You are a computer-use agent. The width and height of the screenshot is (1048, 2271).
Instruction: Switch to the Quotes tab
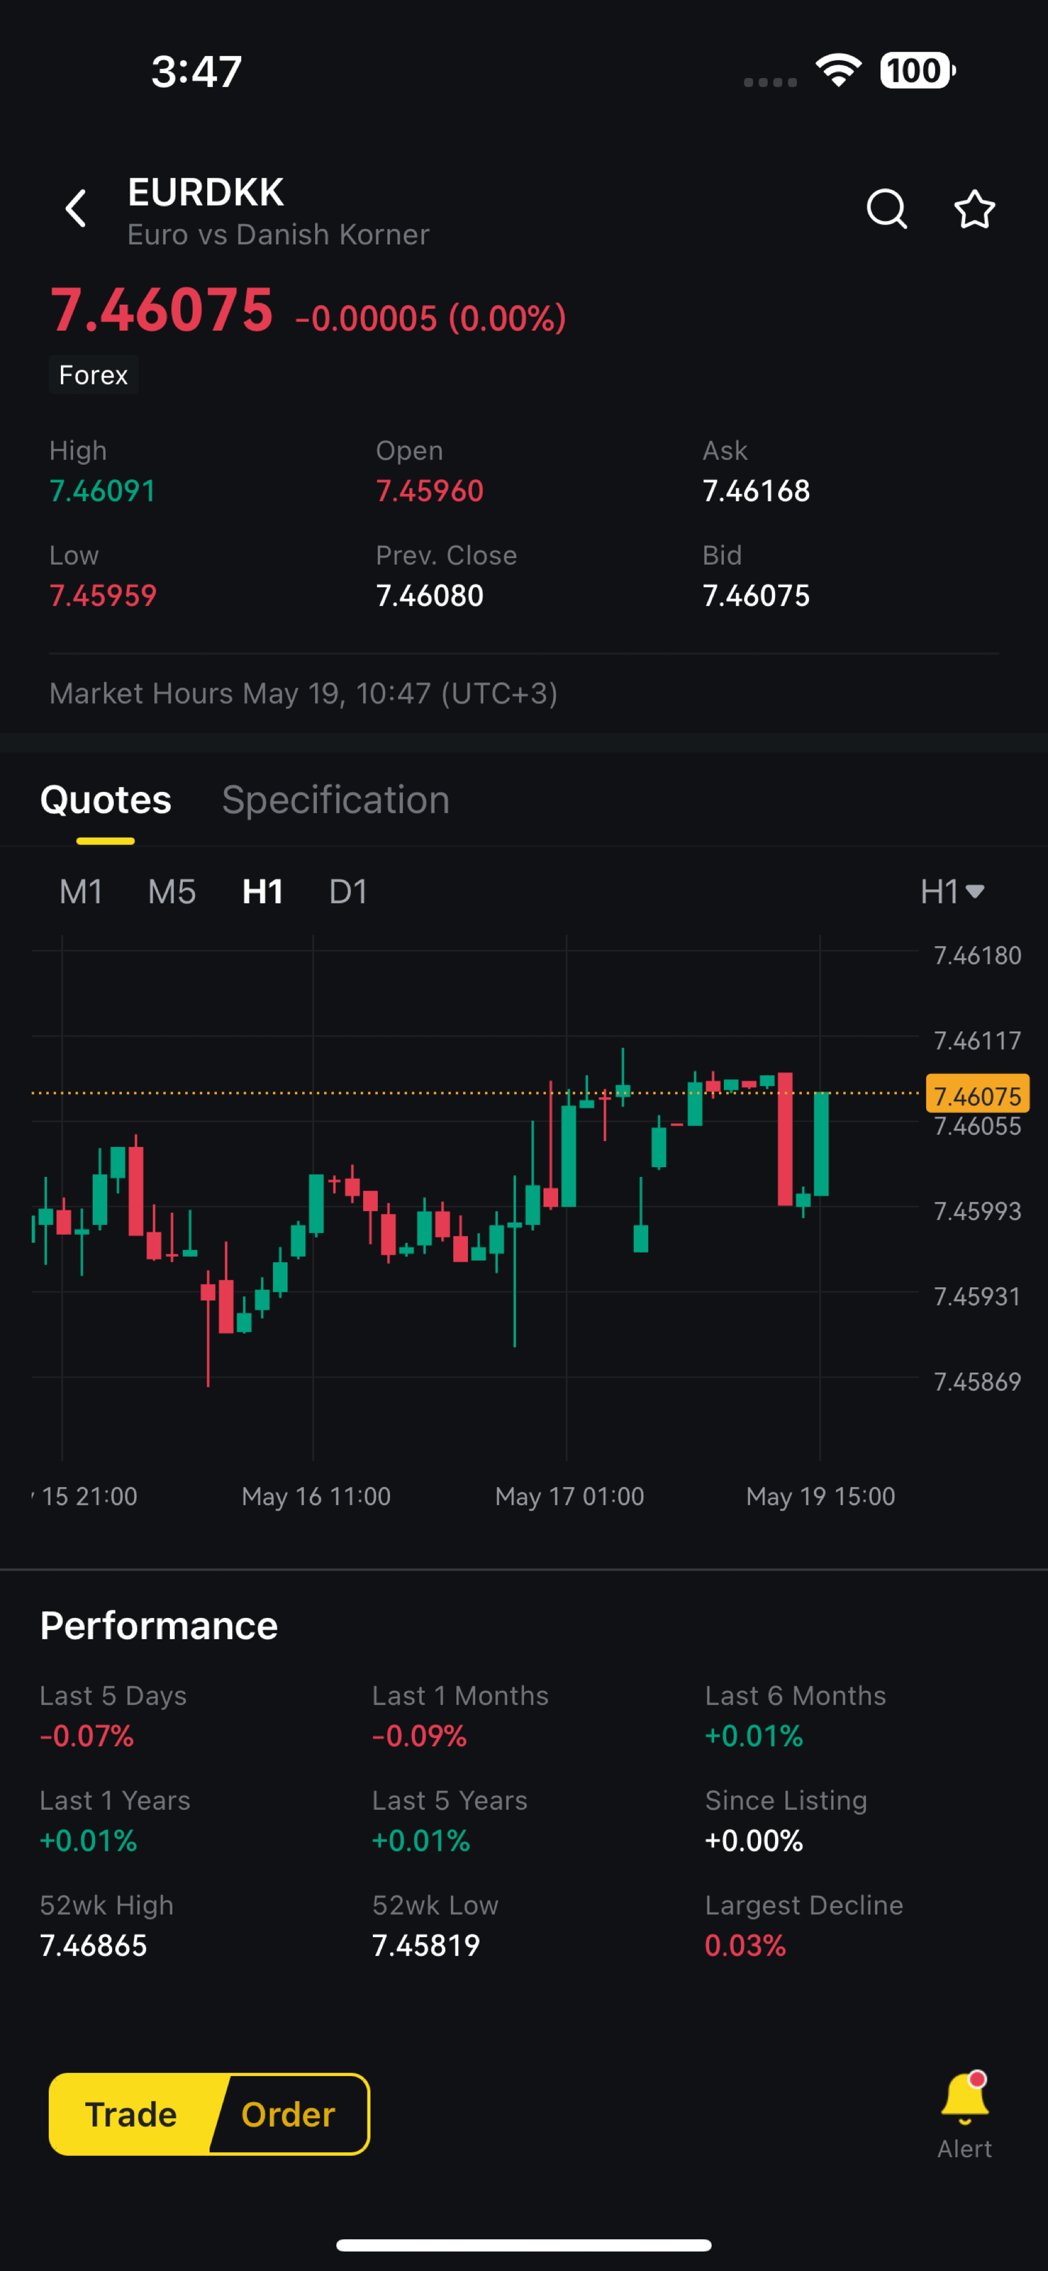[x=106, y=800]
